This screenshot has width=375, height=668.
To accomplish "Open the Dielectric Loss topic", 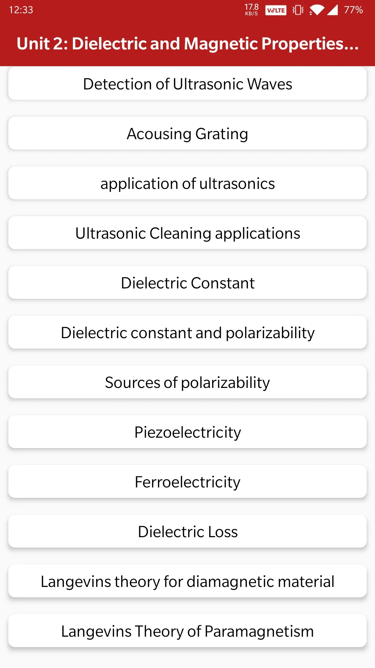I will point(187,532).
